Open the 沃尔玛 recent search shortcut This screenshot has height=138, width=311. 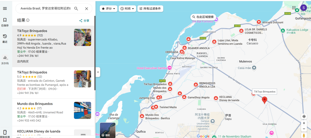click(x=5, y=60)
